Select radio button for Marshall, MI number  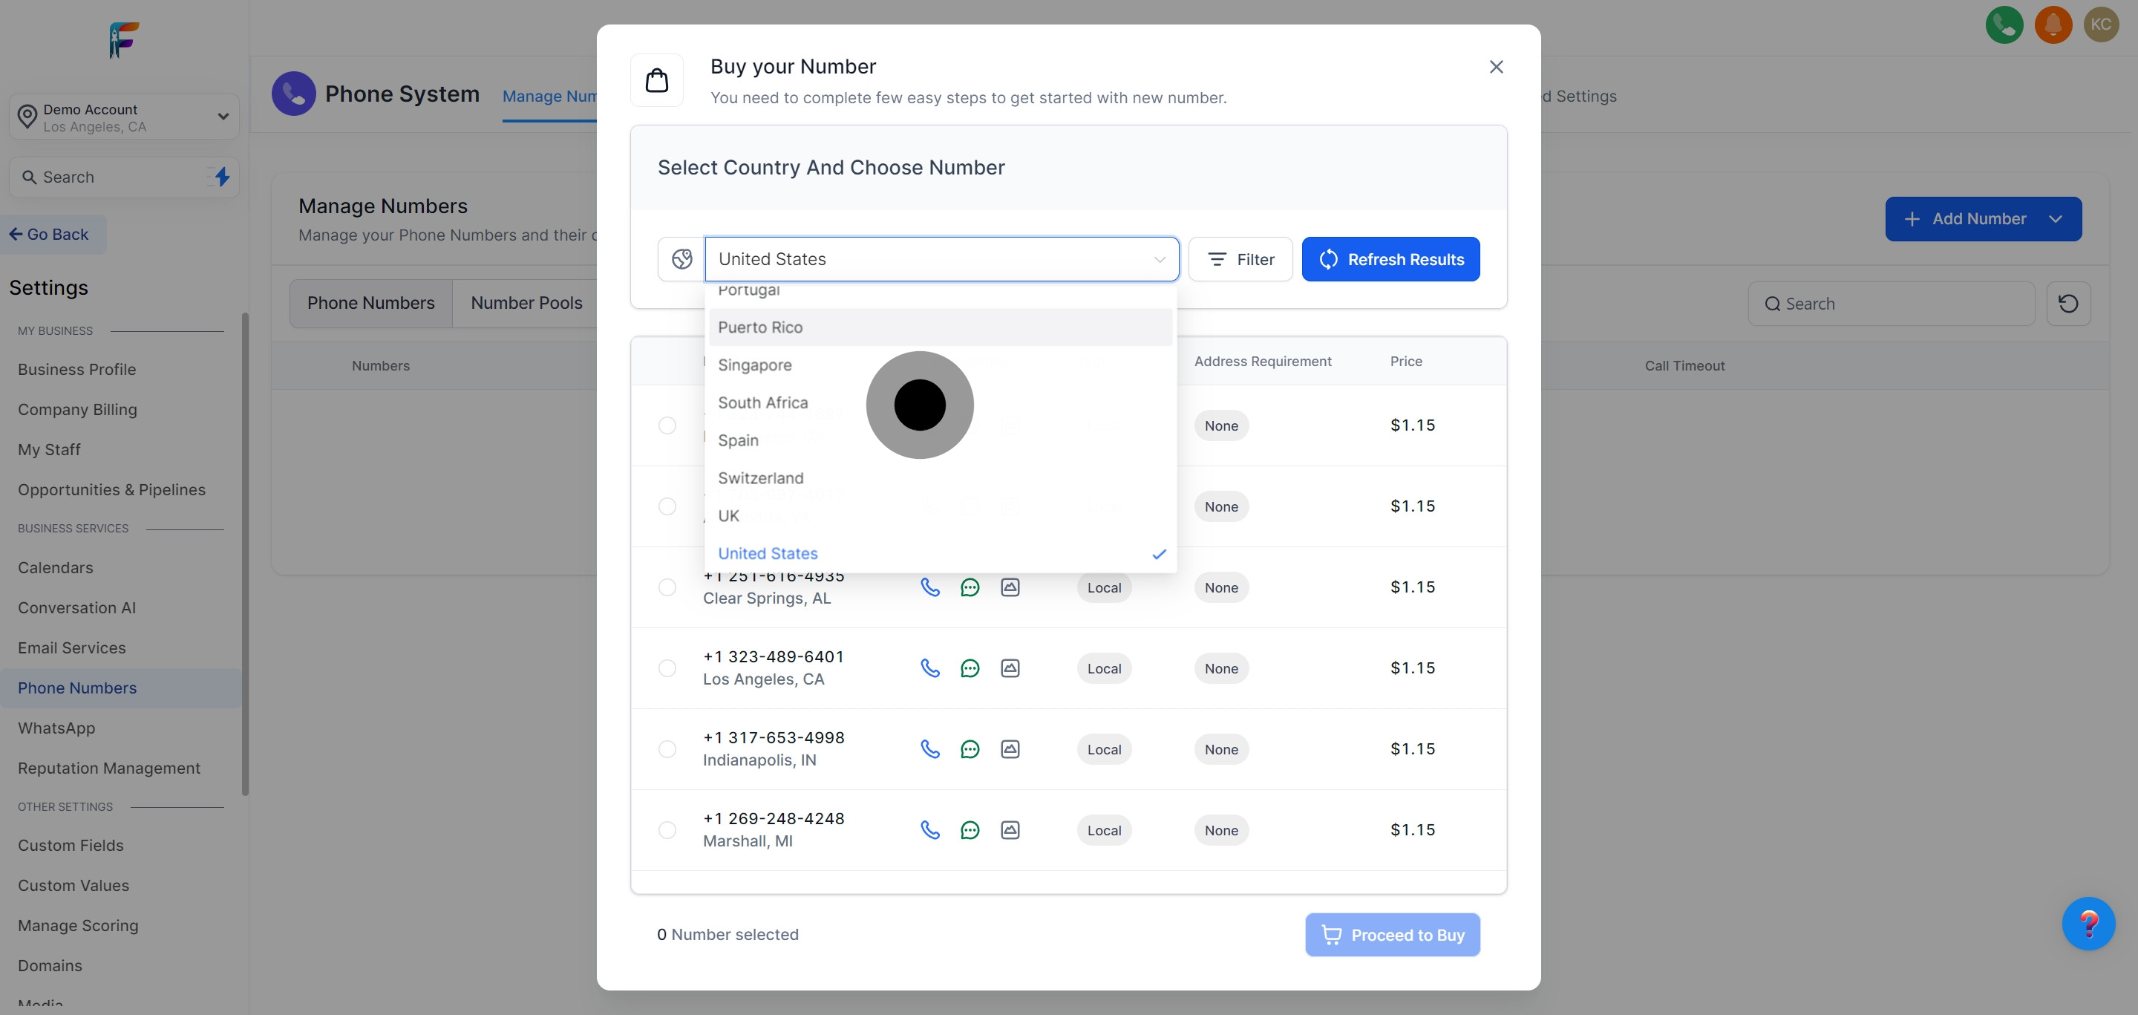click(x=667, y=830)
